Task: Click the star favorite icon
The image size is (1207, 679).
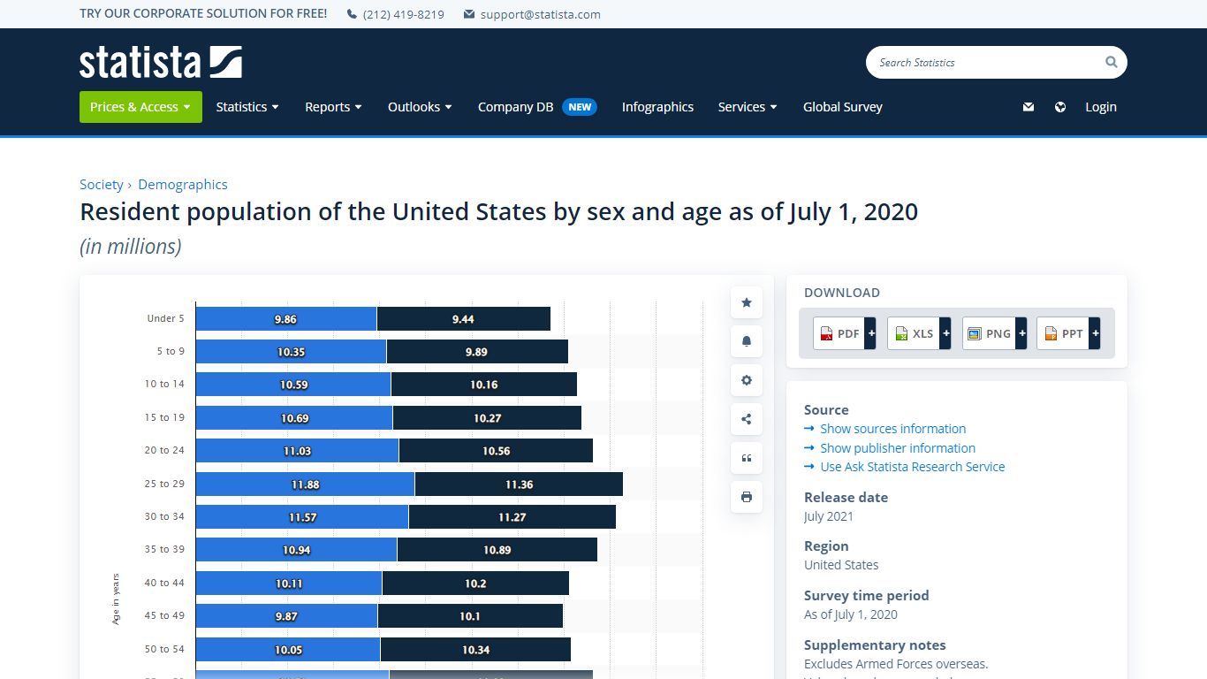Action: pyautogui.click(x=747, y=302)
